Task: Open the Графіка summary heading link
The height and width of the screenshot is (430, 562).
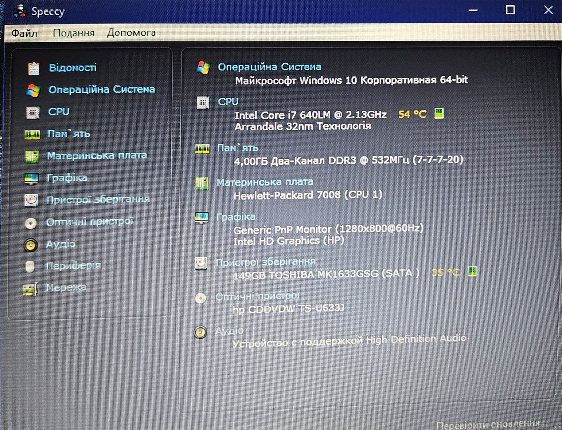Action: click(x=236, y=217)
